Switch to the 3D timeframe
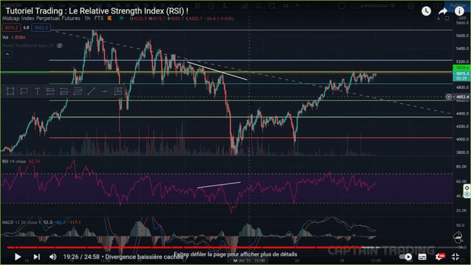The image size is (471, 265). (x=162, y=6)
